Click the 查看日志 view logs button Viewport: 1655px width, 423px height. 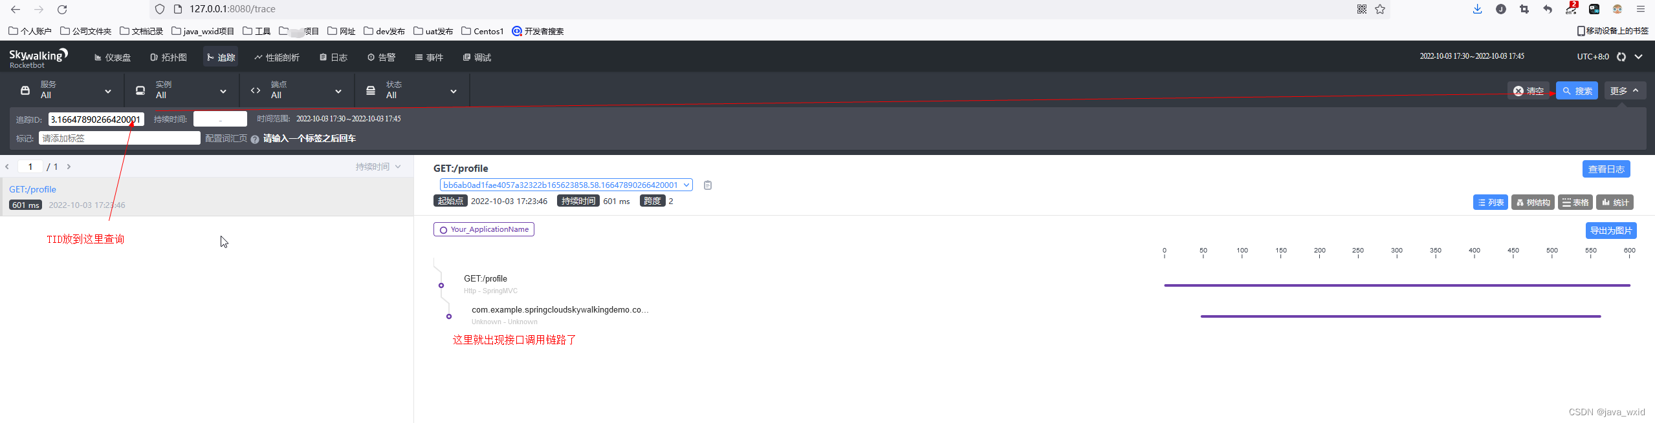click(x=1606, y=169)
